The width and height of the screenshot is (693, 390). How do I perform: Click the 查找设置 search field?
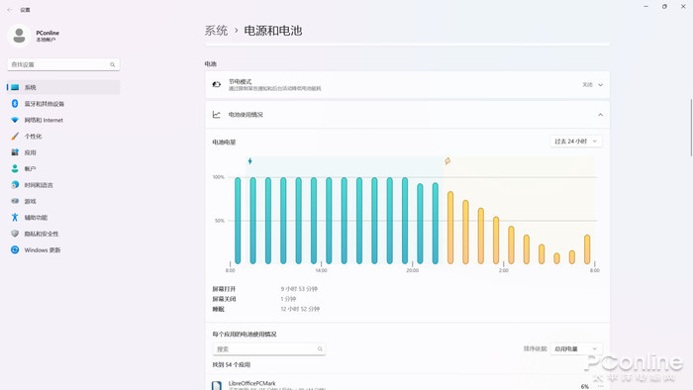coord(63,64)
